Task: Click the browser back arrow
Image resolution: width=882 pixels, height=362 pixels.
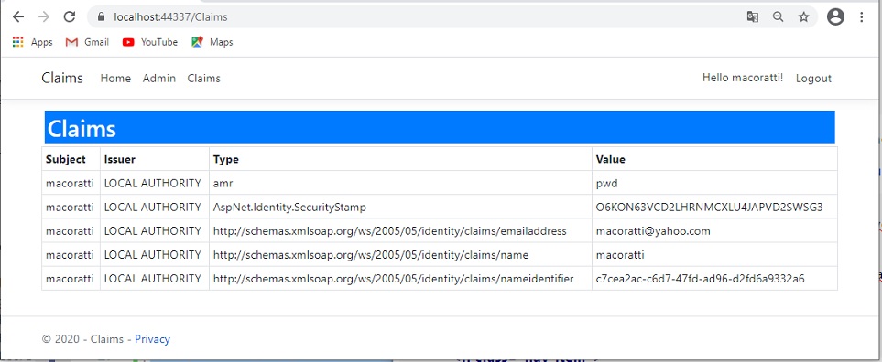Action: coord(18,16)
